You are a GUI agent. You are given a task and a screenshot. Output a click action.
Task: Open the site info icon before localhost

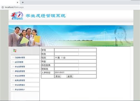pos(3,7)
